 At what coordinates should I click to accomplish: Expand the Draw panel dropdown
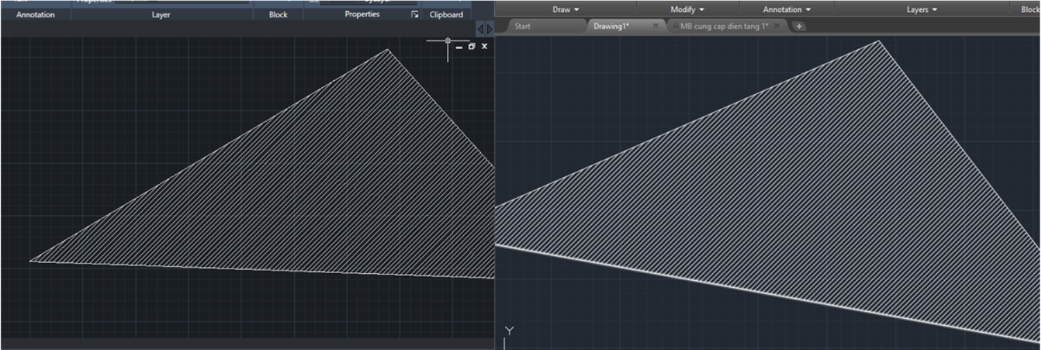(565, 10)
